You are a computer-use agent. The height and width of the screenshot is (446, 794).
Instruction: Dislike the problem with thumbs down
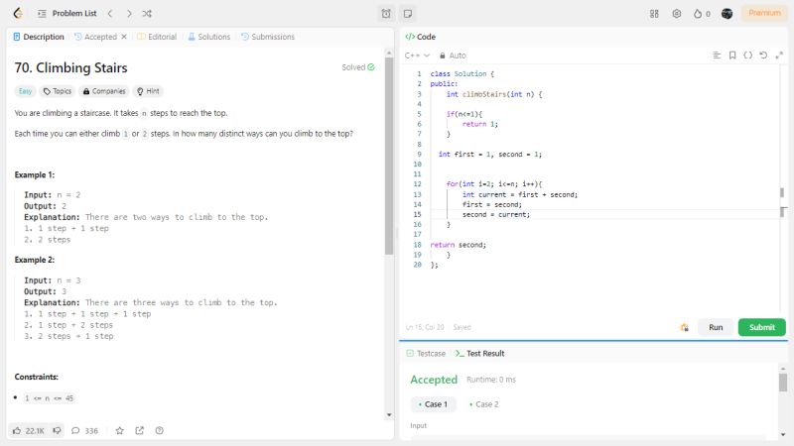(57, 430)
